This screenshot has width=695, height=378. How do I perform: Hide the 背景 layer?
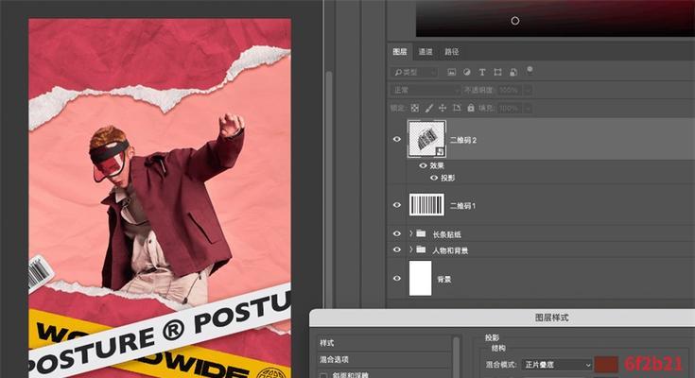point(397,278)
